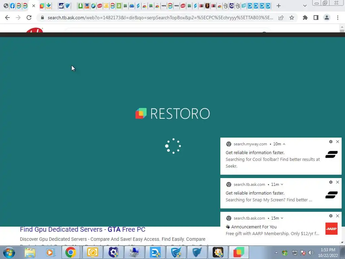Bookmark this page with the star icon
Image resolution: width=345 pixels, height=259 pixels.
click(x=292, y=18)
